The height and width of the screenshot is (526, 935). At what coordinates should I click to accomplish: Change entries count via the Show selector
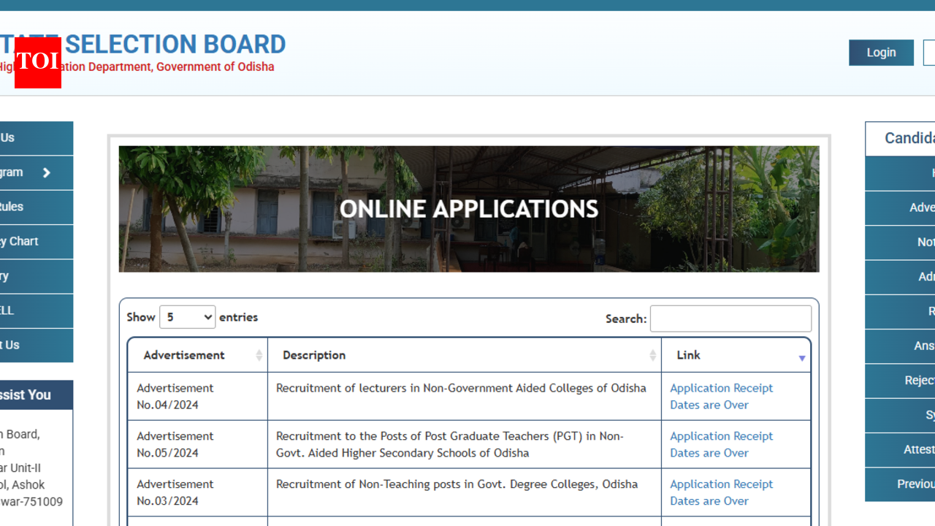(x=187, y=317)
